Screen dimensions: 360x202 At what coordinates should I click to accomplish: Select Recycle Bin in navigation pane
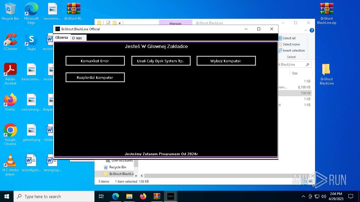click(118, 167)
